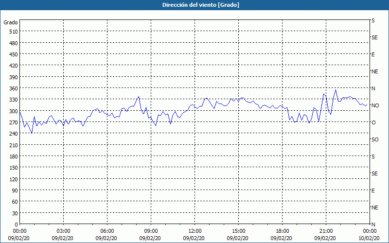This screenshot has height=243, width=389.
Task: Click the 09/02/20 date under 12:00
Action: (x=194, y=239)
